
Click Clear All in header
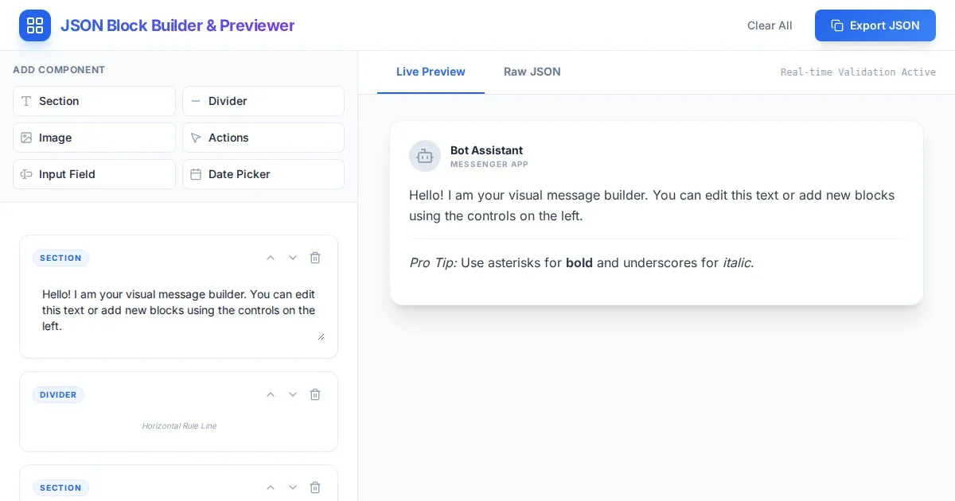tap(770, 25)
